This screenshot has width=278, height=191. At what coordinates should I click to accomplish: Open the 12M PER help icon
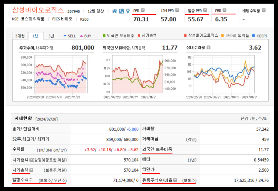point(177,10)
